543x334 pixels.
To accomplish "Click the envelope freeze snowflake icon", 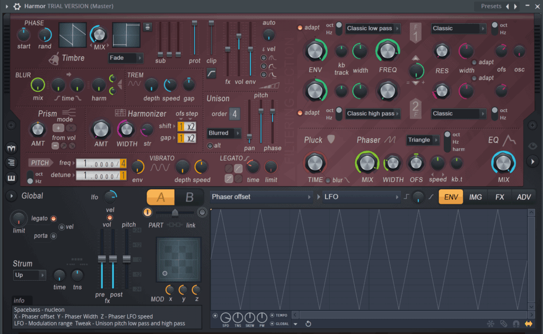I will click(x=491, y=324).
